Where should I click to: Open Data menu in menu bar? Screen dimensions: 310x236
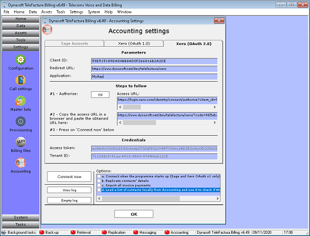pos(33,12)
